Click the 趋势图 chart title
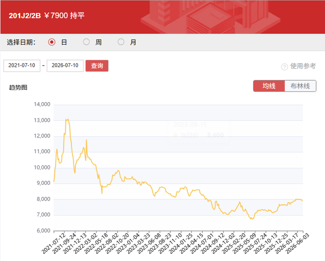 coord(18,87)
